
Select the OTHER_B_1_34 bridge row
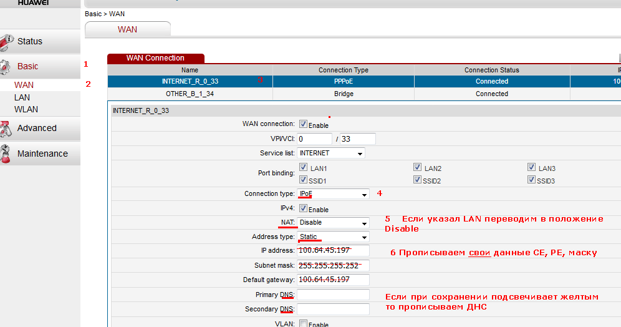tap(190, 94)
